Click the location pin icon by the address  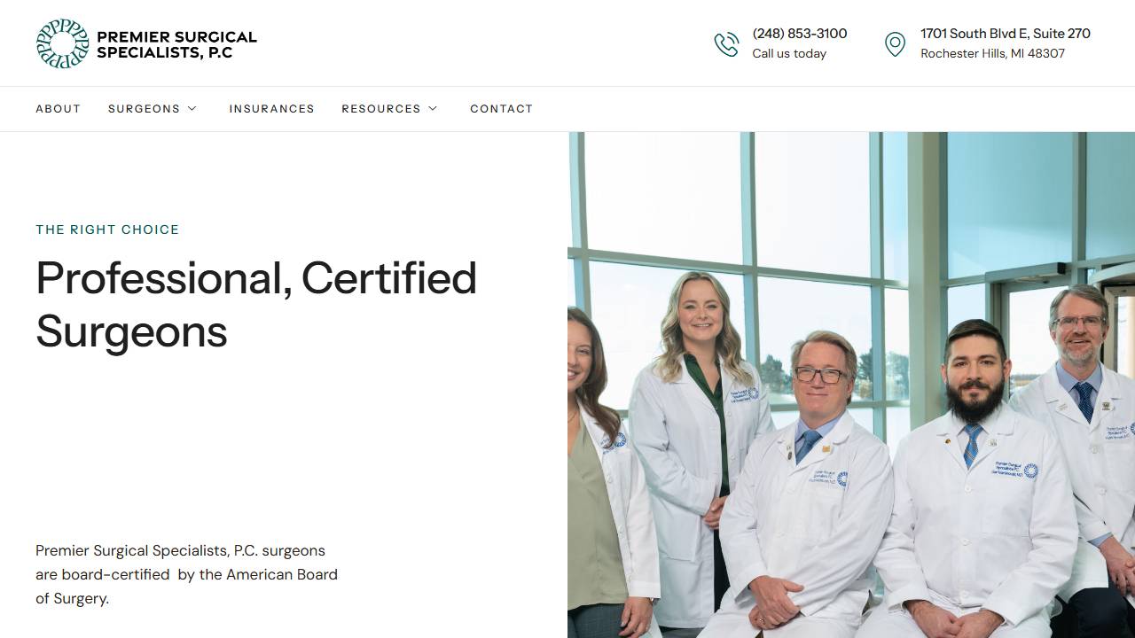pos(895,43)
